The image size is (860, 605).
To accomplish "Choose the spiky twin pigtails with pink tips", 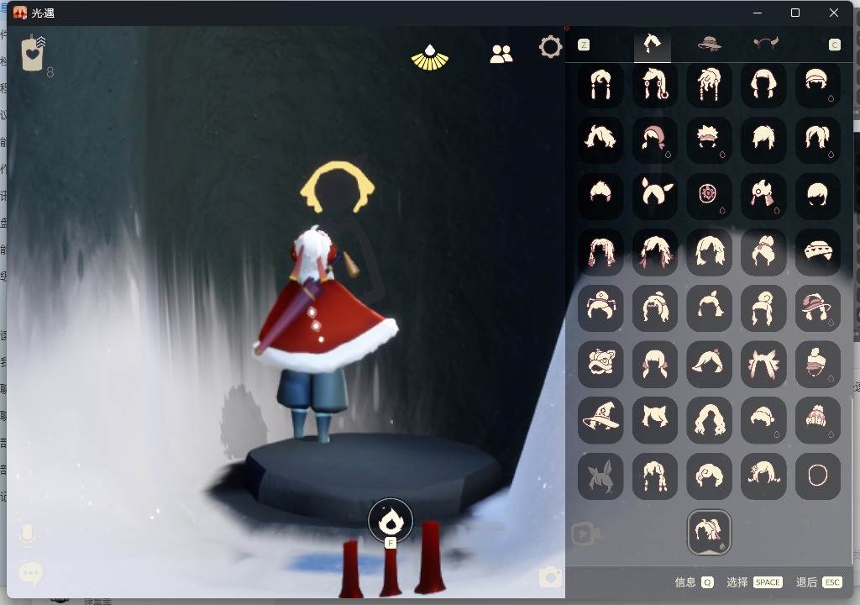I will (763, 364).
